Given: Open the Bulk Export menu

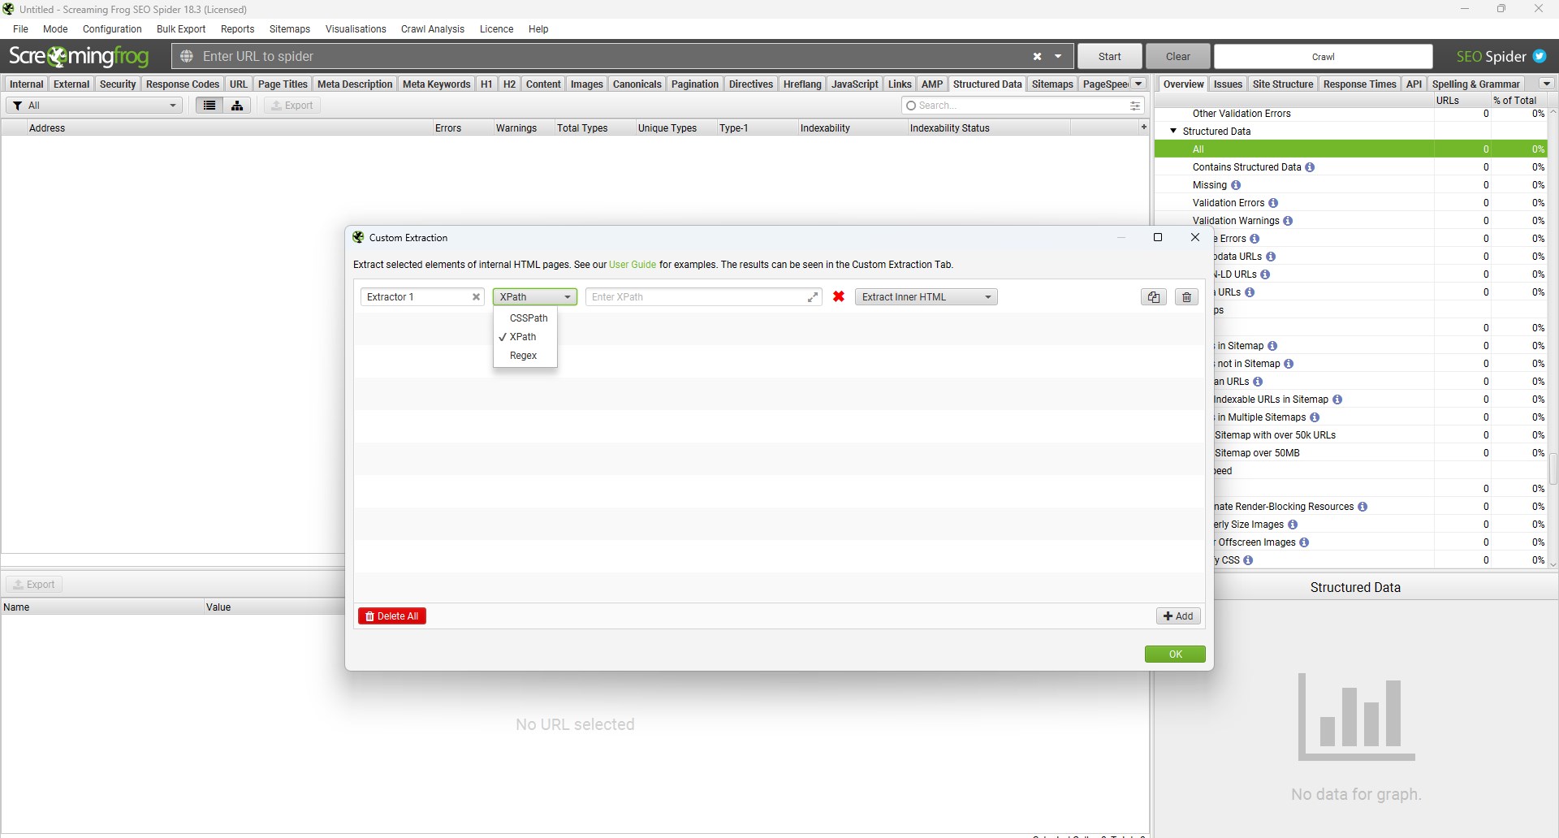Looking at the screenshot, I should 180,28.
